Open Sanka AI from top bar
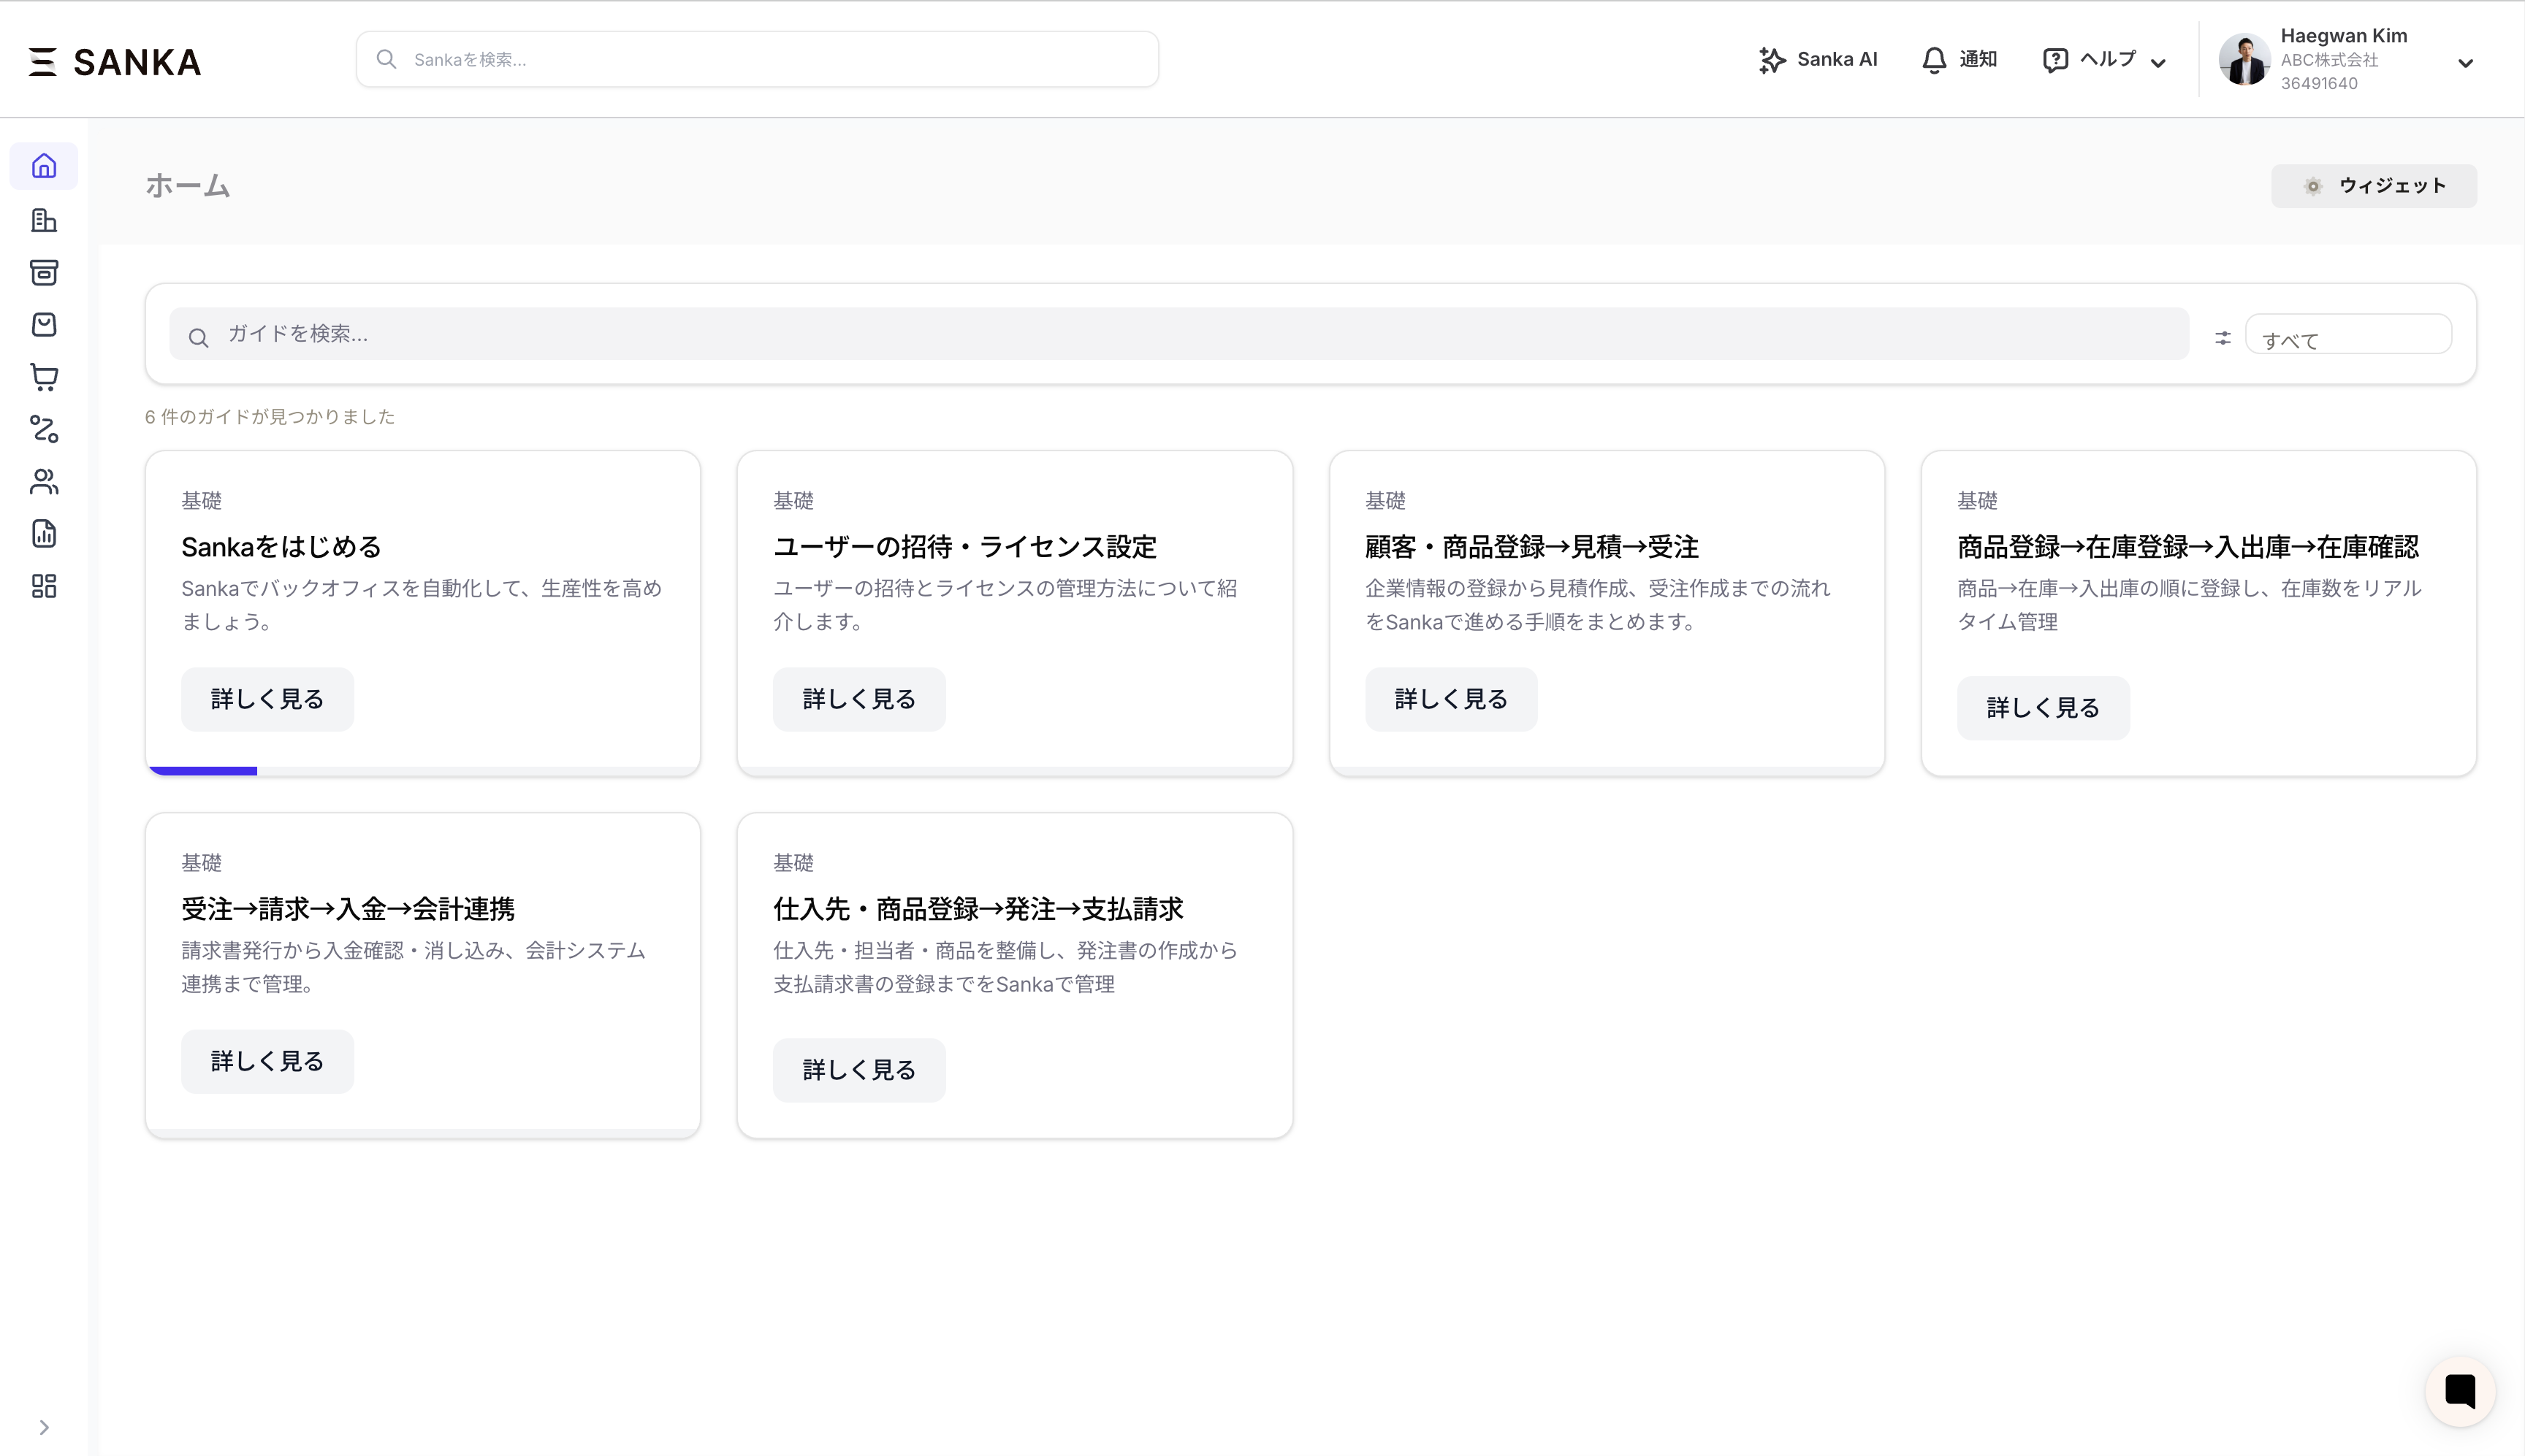 (x=1818, y=60)
